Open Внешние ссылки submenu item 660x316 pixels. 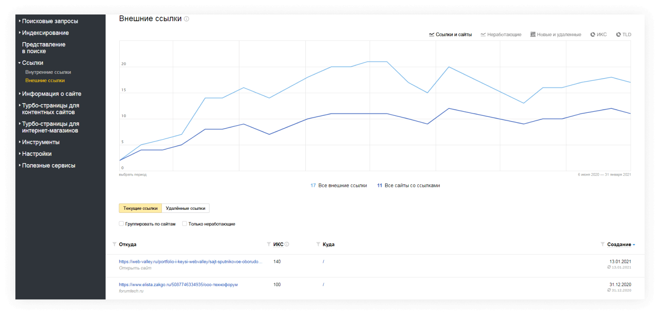pos(45,81)
